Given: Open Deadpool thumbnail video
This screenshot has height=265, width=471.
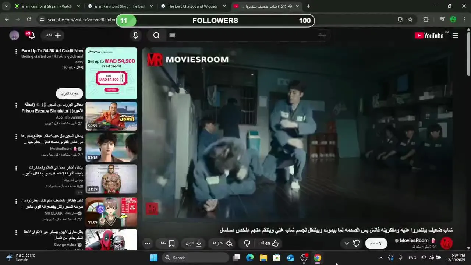Looking at the screenshot, I should click(x=111, y=240).
